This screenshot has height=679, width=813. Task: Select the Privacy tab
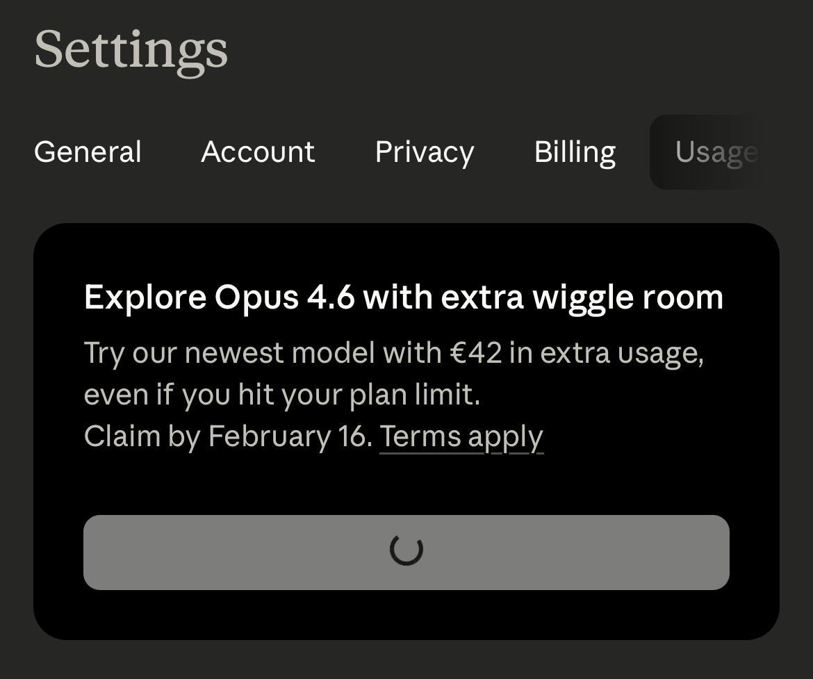(x=425, y=152)
